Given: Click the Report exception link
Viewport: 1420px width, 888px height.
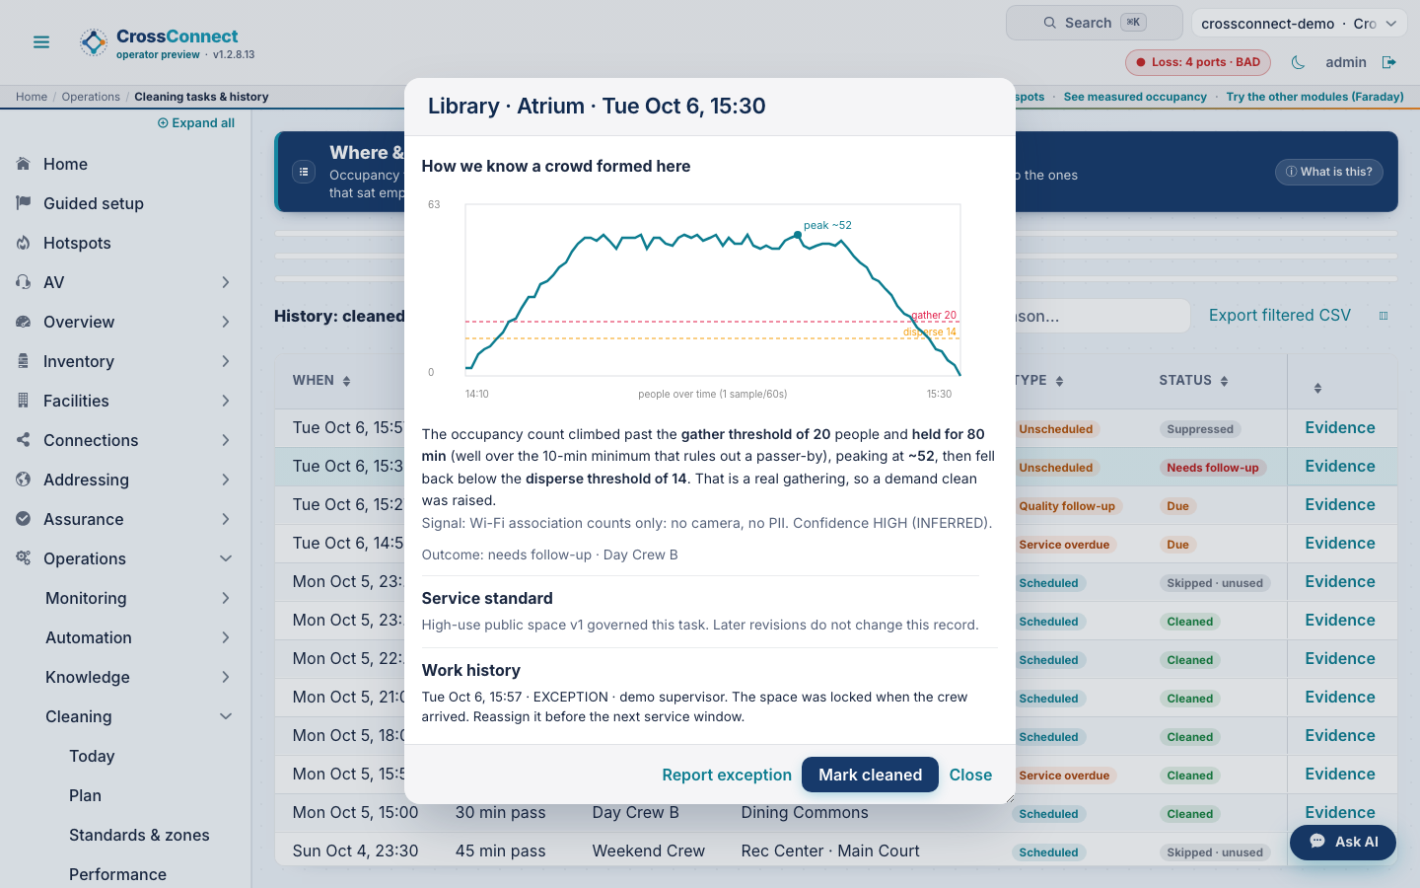Looking at the screenshot, I should tap(727, 775).
